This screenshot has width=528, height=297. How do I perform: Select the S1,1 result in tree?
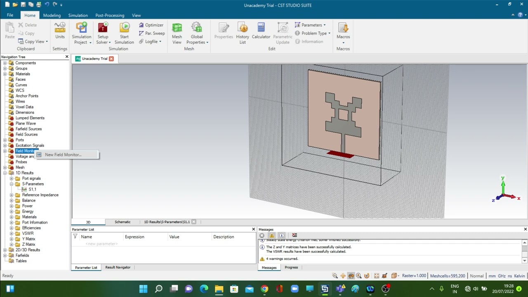pyautogui.click(x=32, y=189)
